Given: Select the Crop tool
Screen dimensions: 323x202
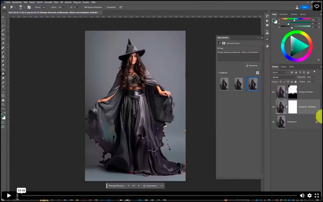Looking at the screenshot, I should (3, 35).
